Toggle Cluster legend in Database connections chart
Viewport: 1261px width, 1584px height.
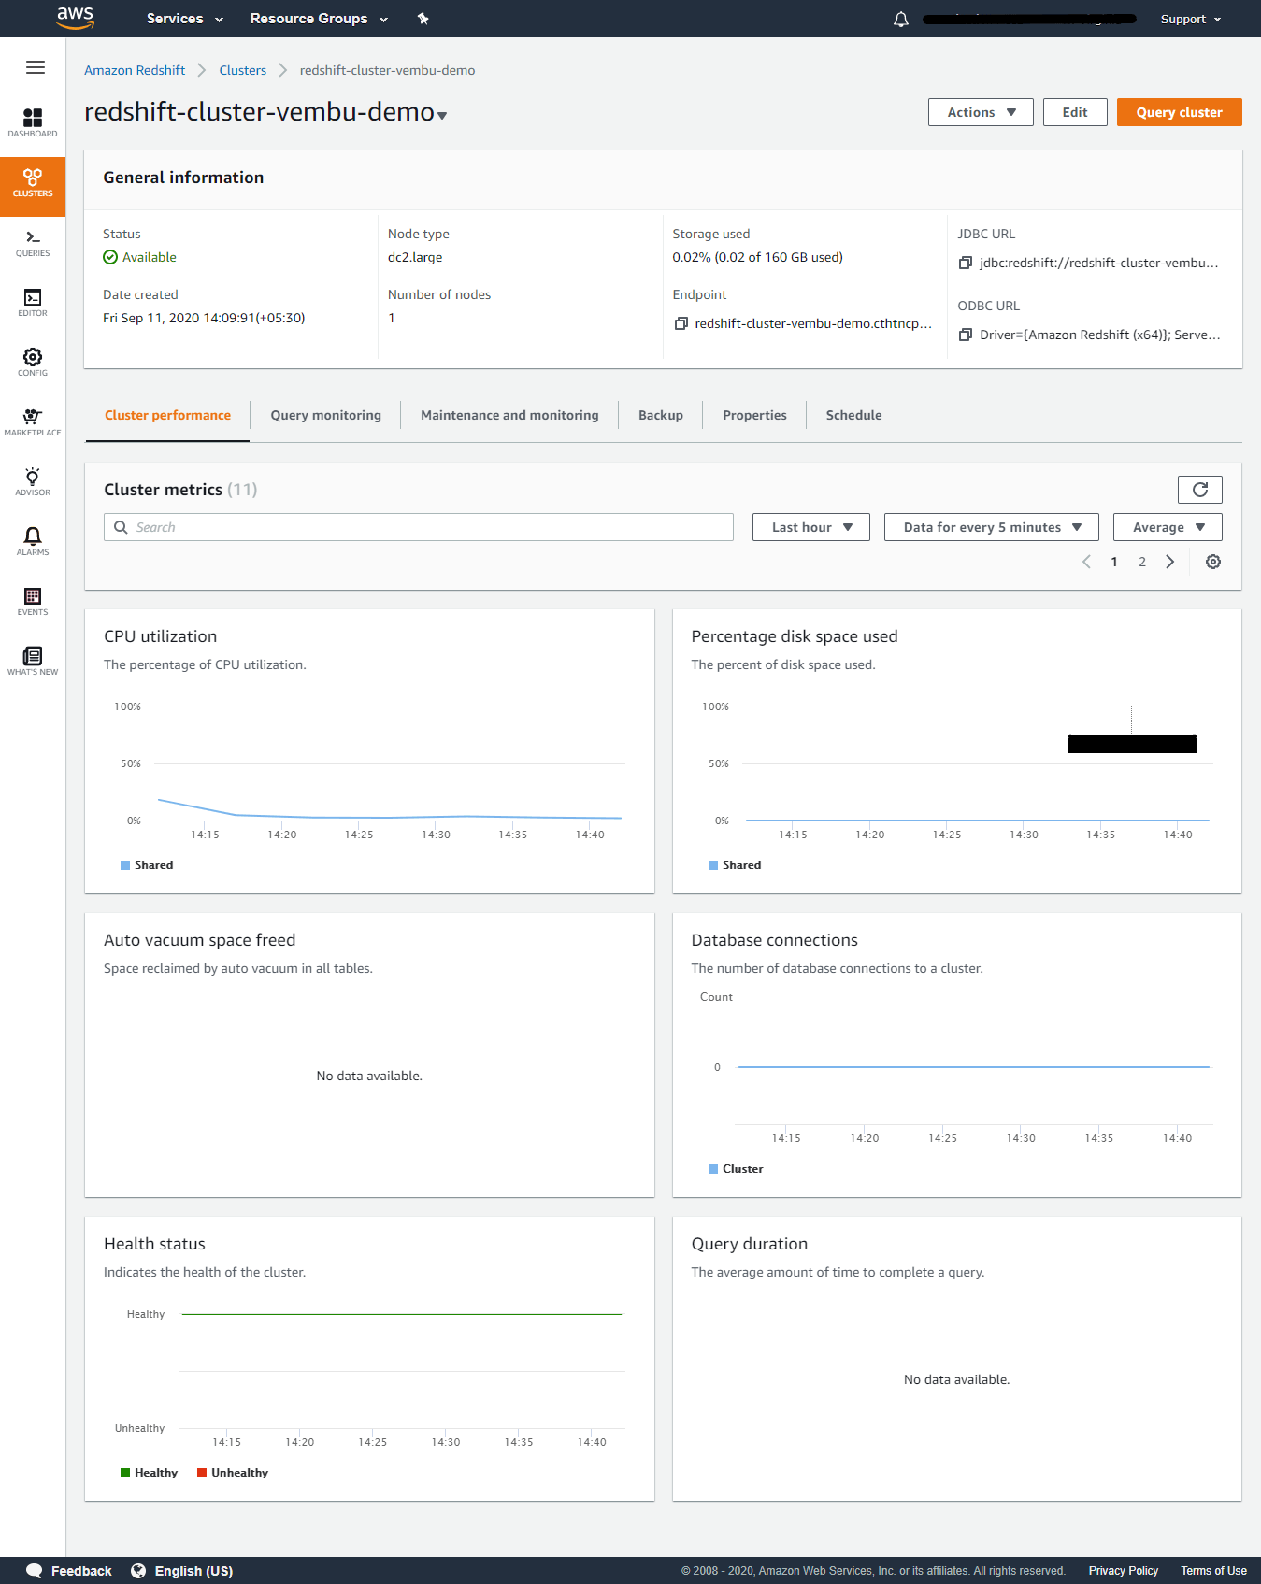pyautogui.click(x=736, y=1169)
